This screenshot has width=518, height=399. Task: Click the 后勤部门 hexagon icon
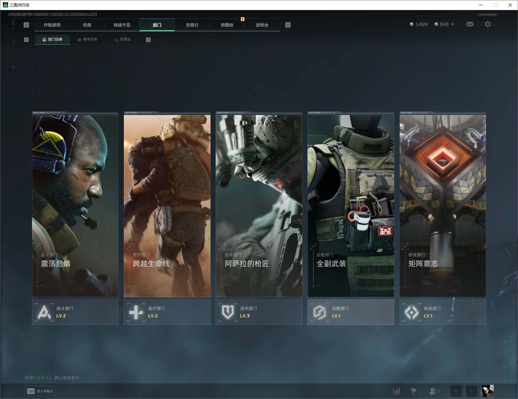[319, 313]
